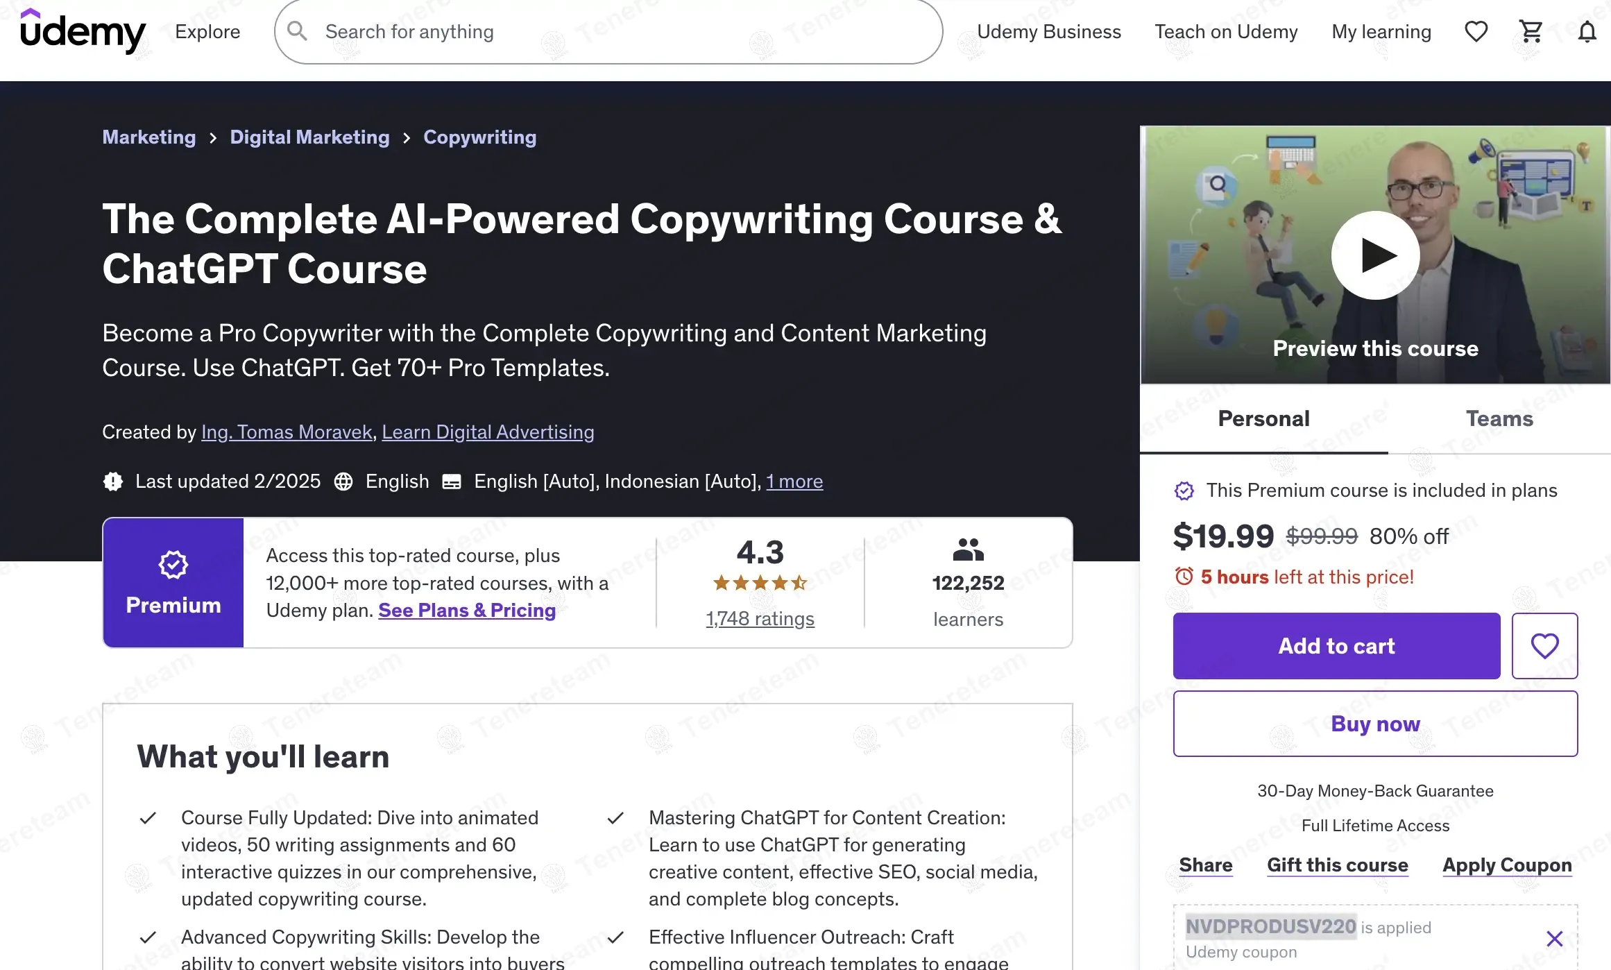Click the search magnifier icon
This screenshot has width=1611, height=970.
(298, 31)
